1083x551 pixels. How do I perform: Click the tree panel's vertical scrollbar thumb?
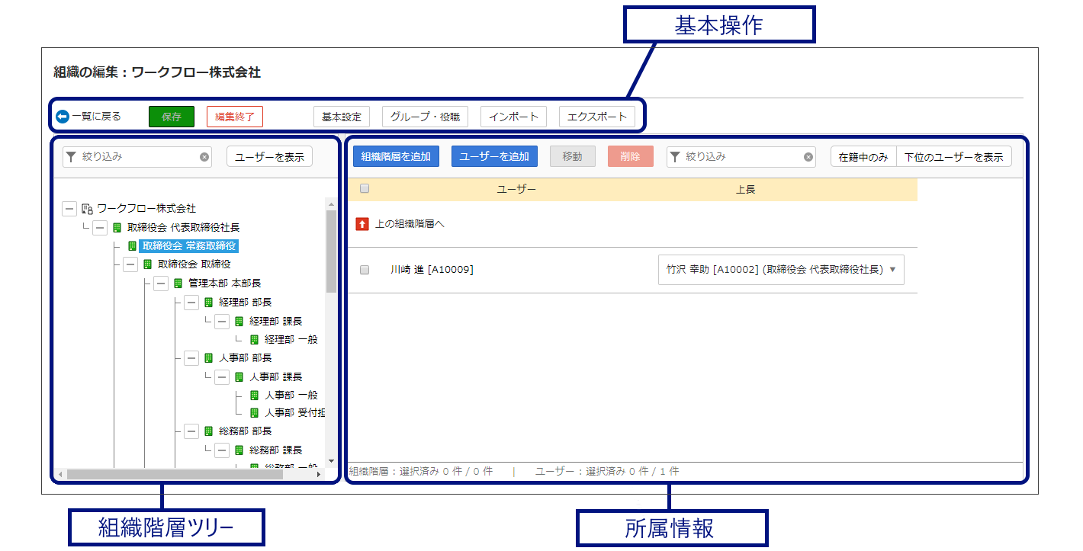[x=331, y=251]
